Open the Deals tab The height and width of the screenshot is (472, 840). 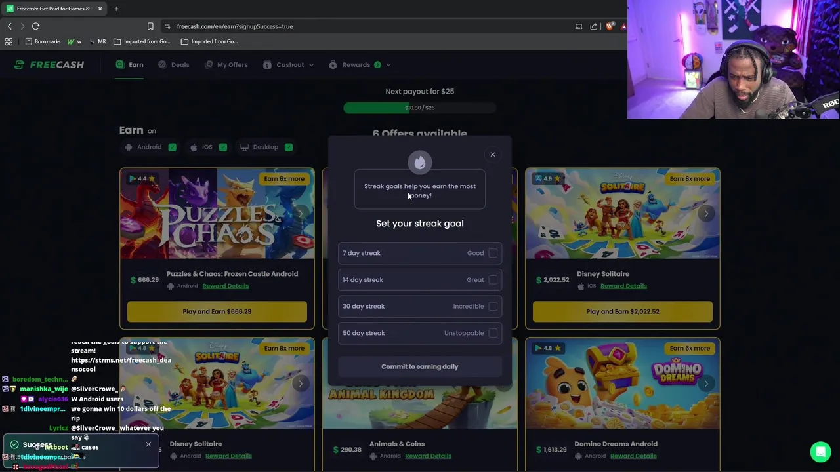coord(174,65)
